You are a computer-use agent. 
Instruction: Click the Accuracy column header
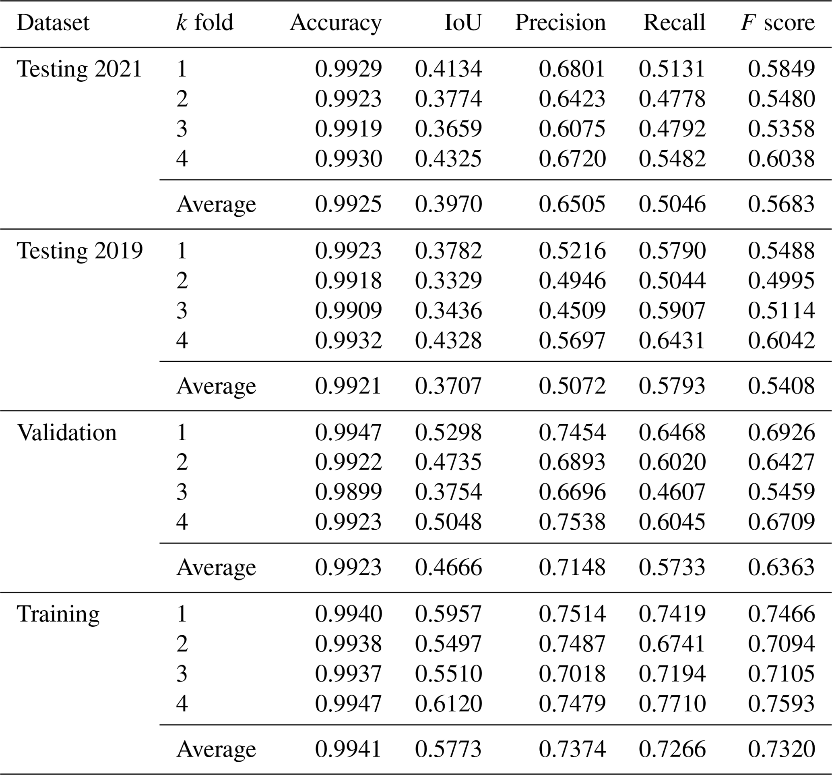[x=336, y=23]
